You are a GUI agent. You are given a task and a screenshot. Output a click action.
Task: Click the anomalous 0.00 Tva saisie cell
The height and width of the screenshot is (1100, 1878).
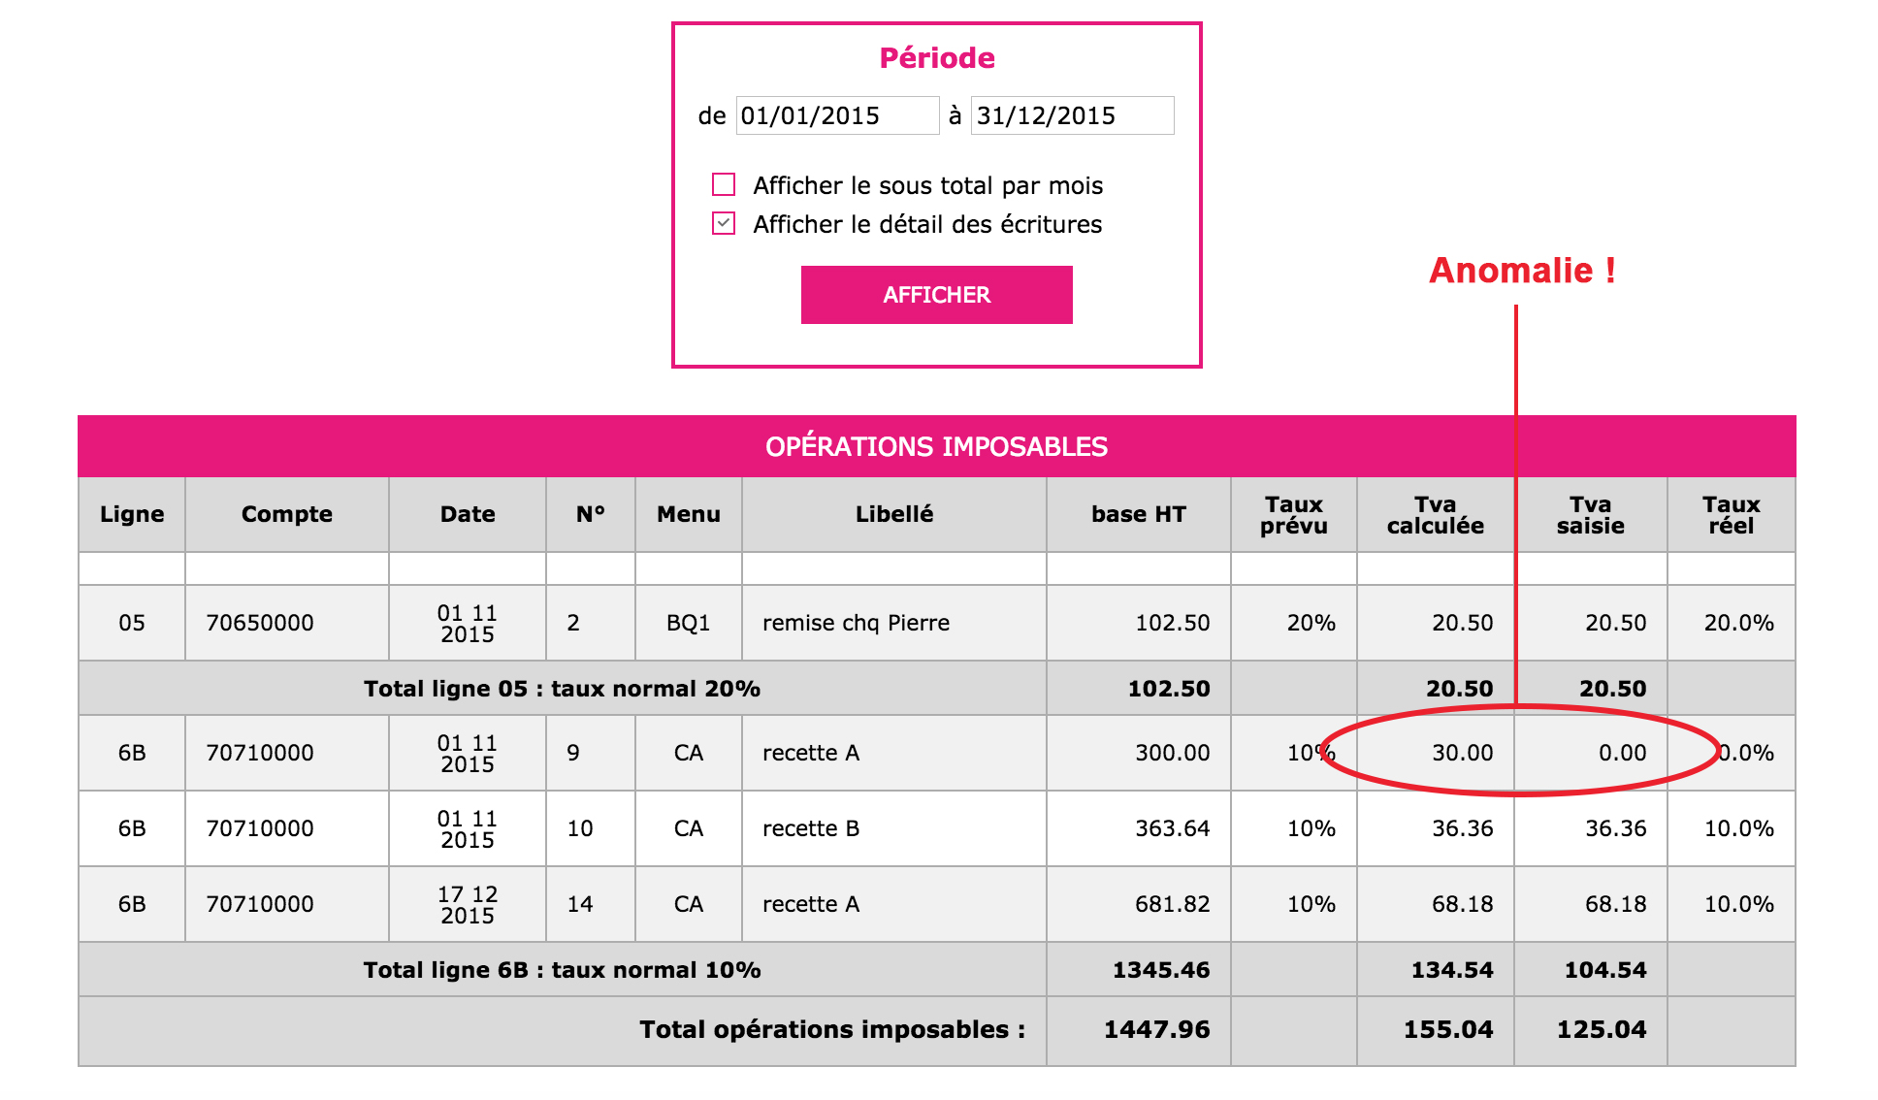[1591, 753]
